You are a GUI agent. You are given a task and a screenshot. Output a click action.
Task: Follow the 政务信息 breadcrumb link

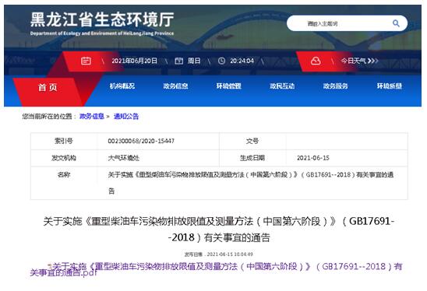(92, 117)
